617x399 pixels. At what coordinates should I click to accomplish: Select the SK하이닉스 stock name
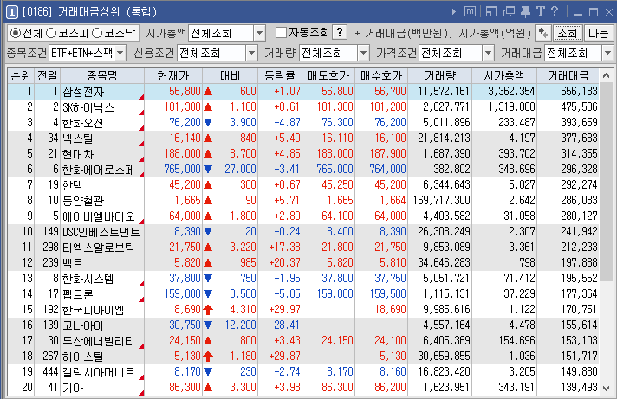coord(88,107)
